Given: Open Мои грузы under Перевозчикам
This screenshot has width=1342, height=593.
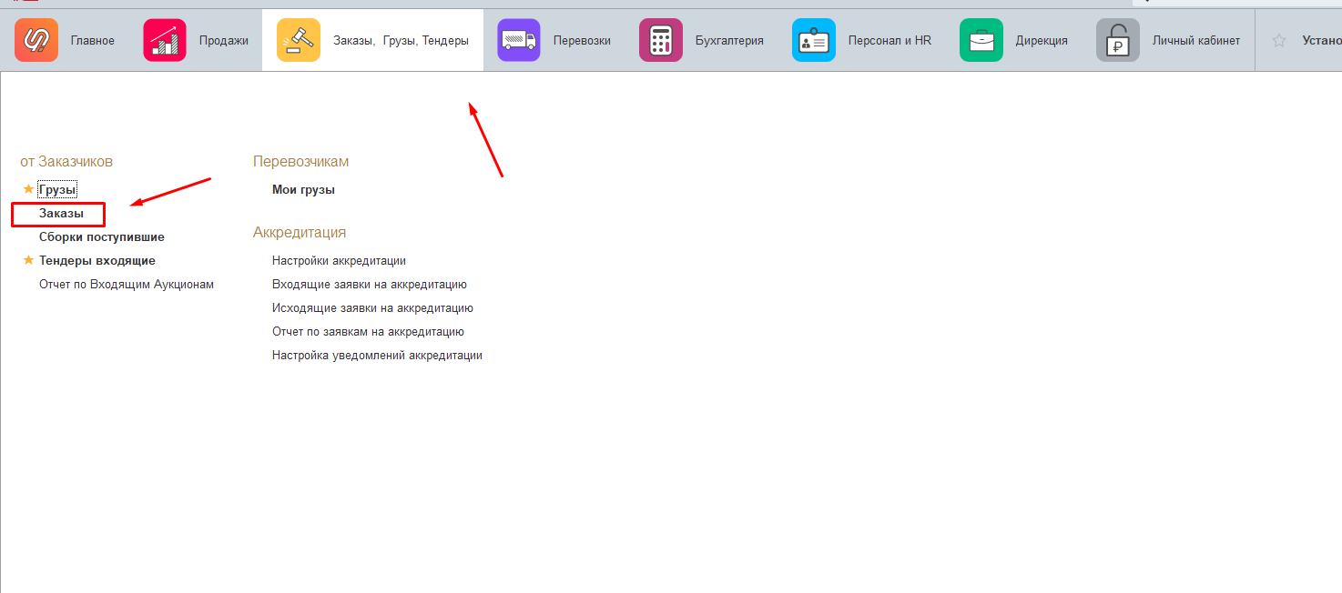Looking at the screenshot, I should click(x=303, y=190).
